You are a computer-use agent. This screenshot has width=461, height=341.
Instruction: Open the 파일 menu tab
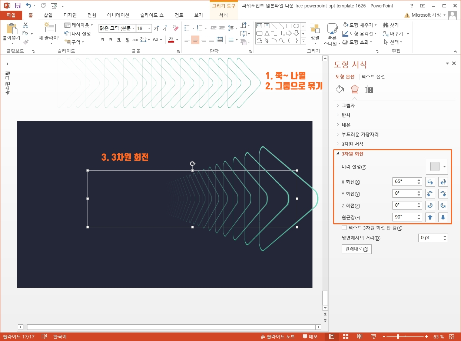tap(11, 15)
